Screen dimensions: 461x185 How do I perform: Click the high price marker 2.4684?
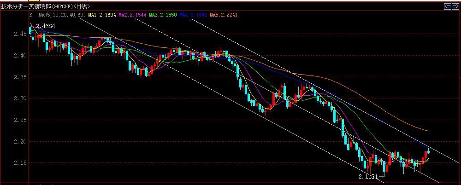pos(45,26)
